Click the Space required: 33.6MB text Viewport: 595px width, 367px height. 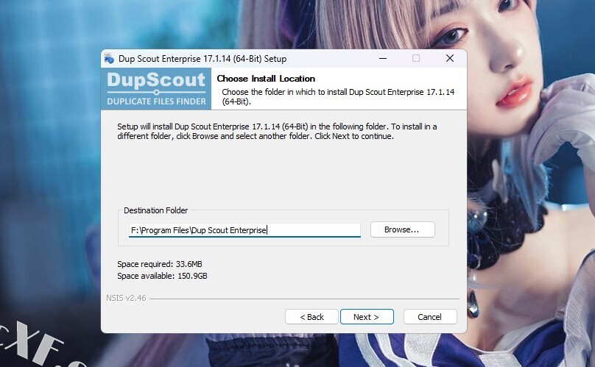click(160, 264)
